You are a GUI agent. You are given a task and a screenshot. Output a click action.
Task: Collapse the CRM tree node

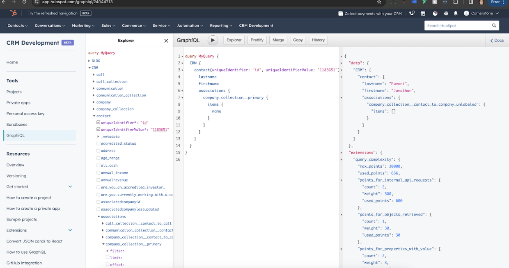pos(89,68)
